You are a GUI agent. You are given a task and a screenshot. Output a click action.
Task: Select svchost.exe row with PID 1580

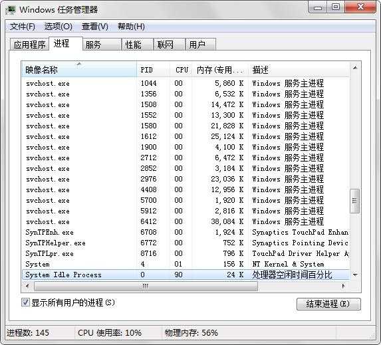(x=186, y=126)
